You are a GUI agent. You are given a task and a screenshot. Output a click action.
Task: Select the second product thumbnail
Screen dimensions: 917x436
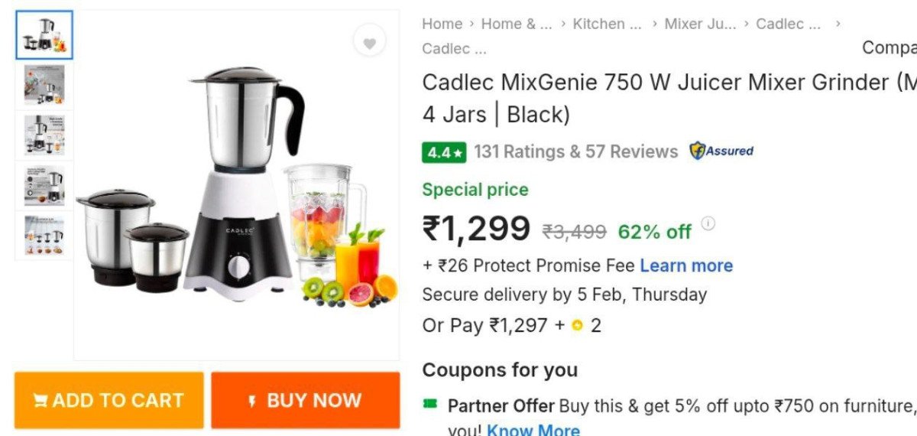44,84
